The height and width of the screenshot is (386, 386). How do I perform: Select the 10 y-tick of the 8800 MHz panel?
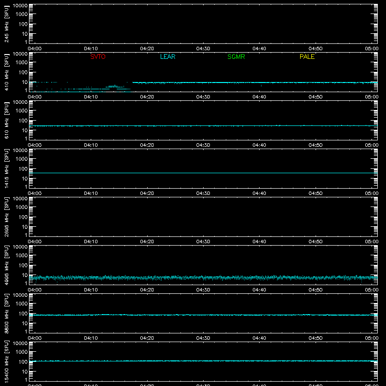coord(25,323)
